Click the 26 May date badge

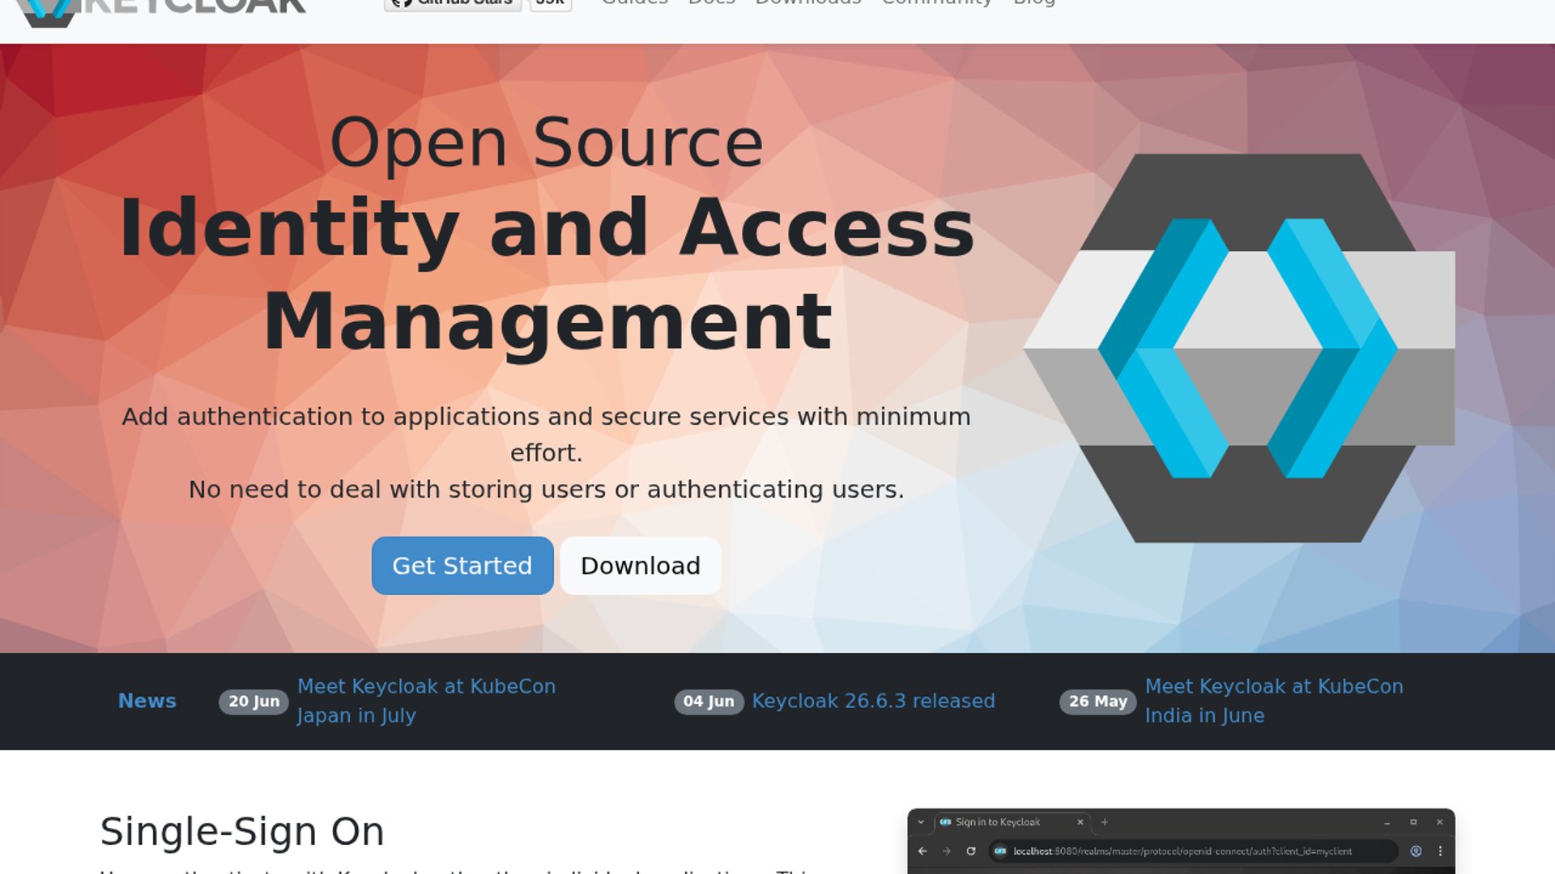tap(1097, 702)
